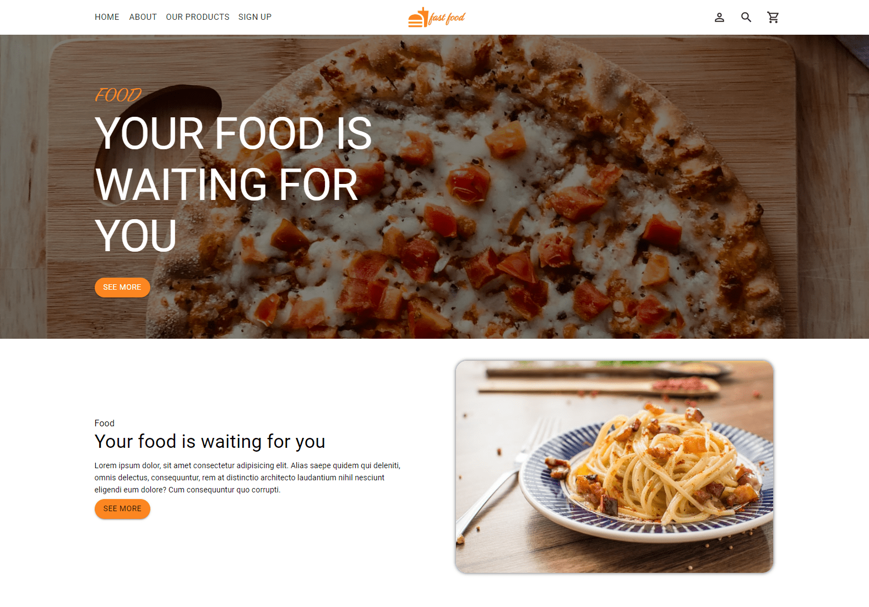Go to the HOME menu item
The height and width of the screenshot is (607, 869).
coord(107,17)
